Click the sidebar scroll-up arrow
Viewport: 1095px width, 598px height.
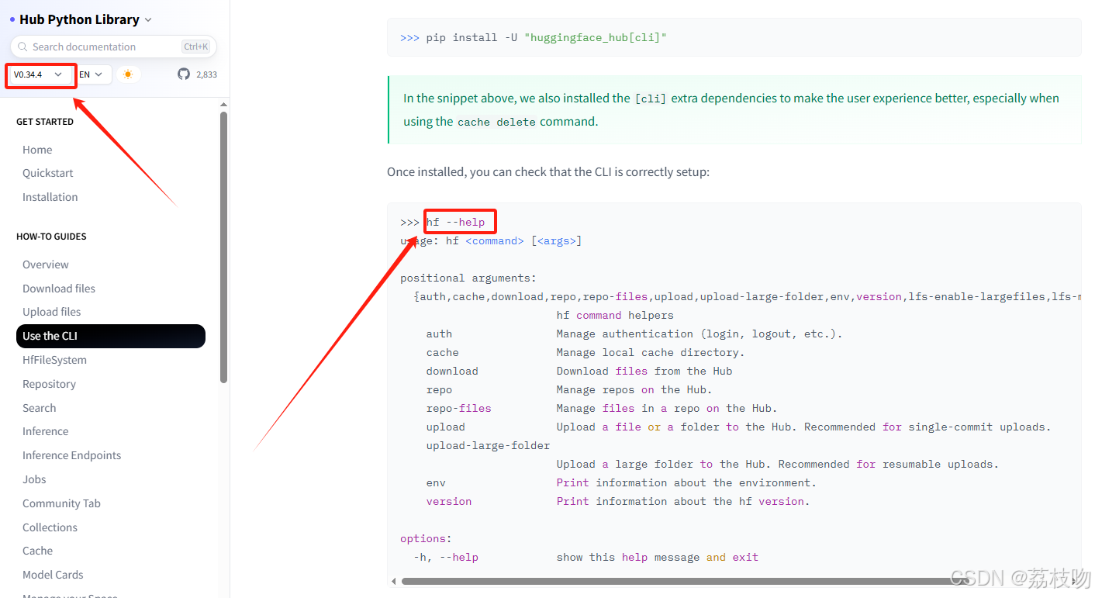224,105
